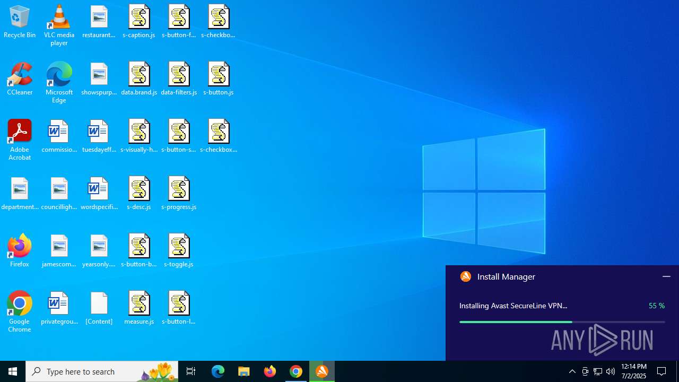Select the s-button-b... script file
679x382 pixels.
[x=139, y=251]
